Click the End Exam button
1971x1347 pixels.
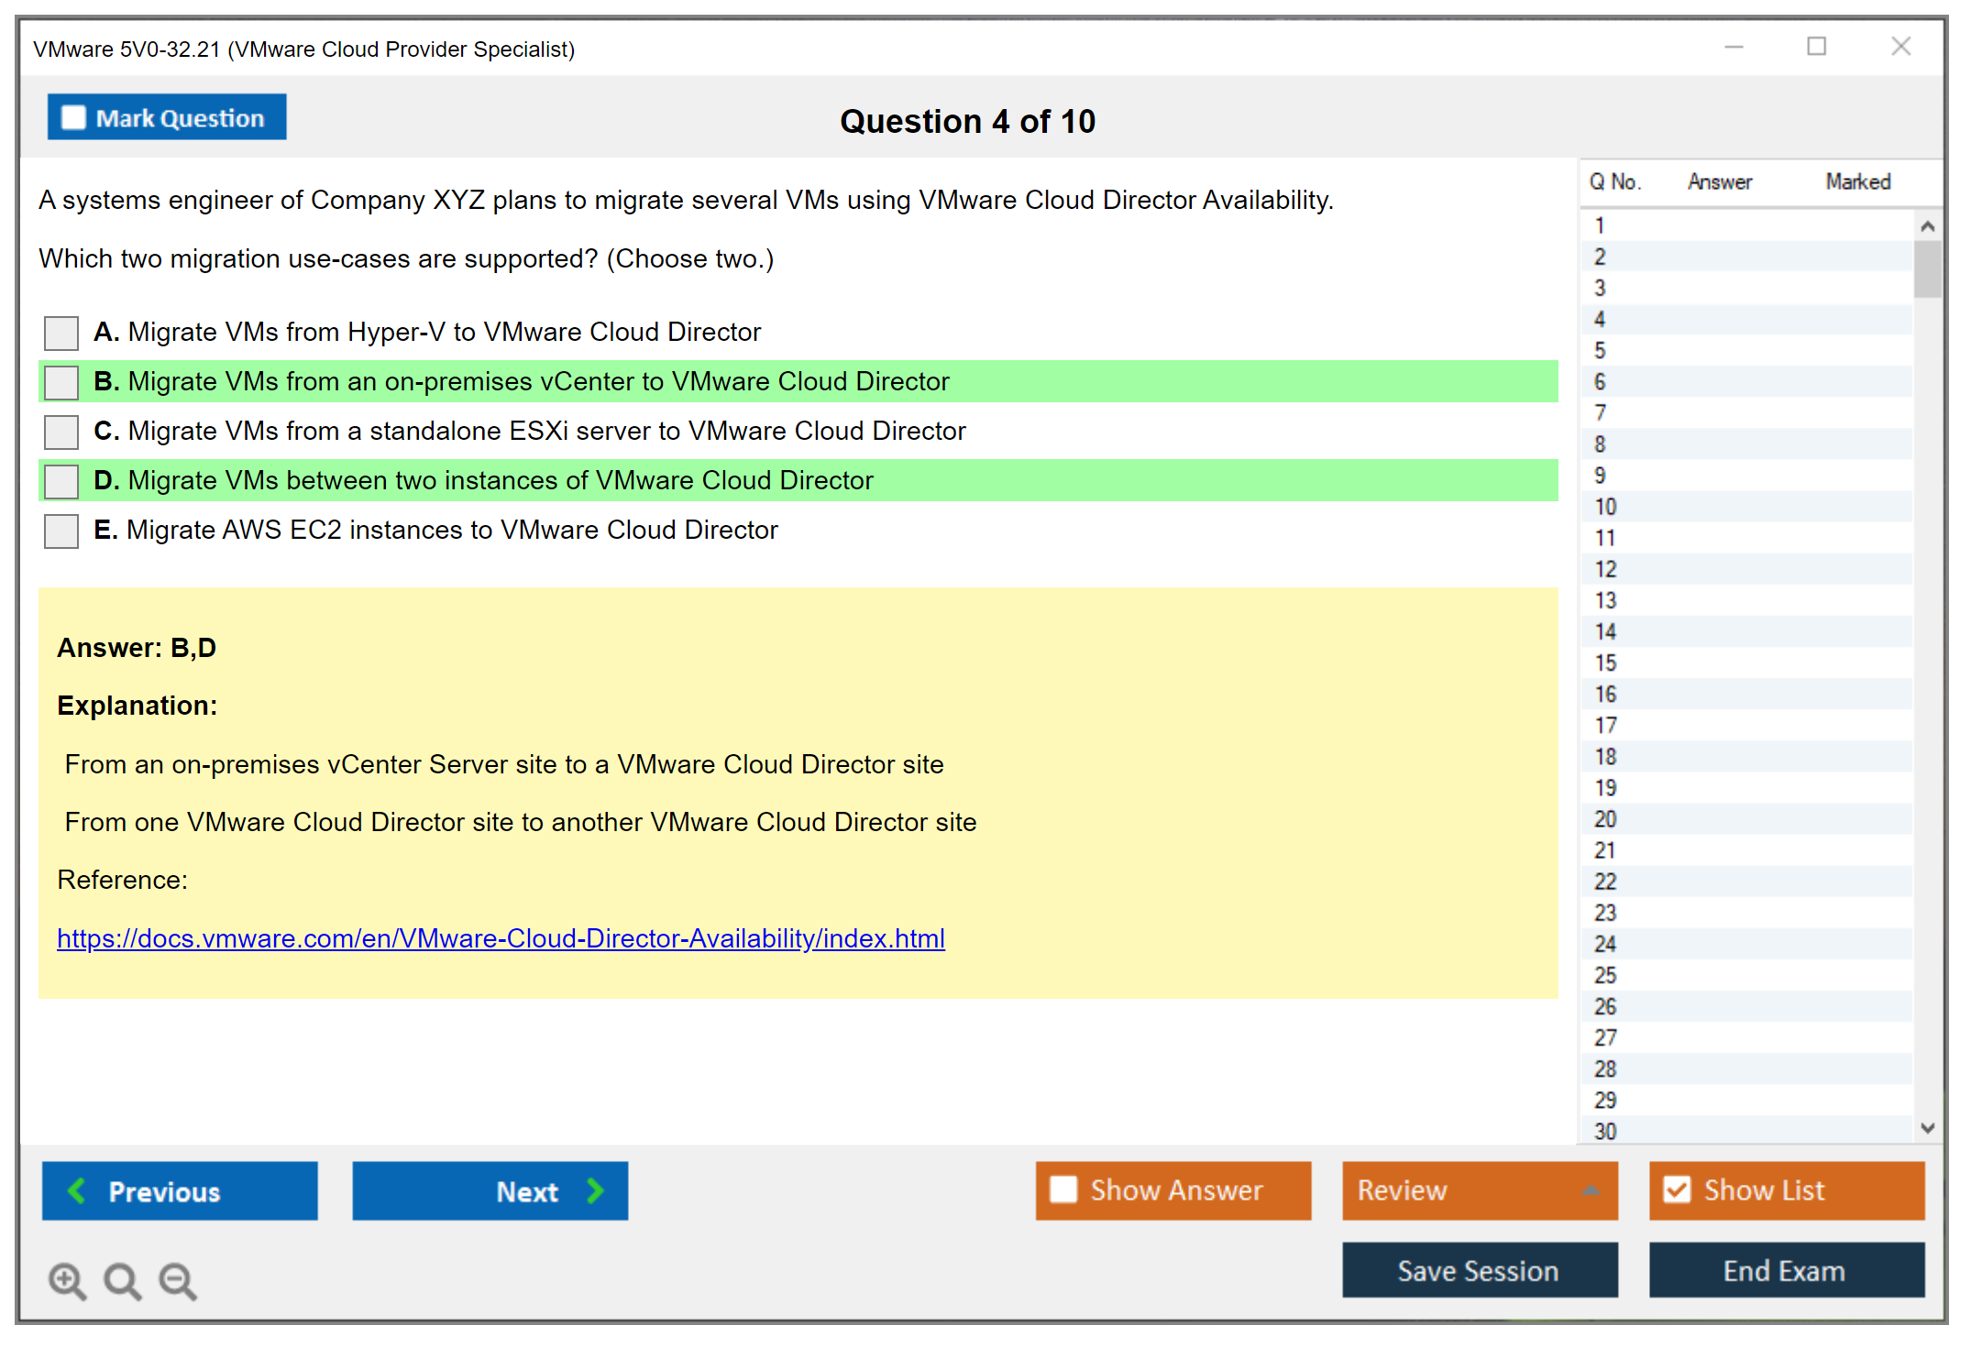pyautogui.click(x=1785, y=1270)
